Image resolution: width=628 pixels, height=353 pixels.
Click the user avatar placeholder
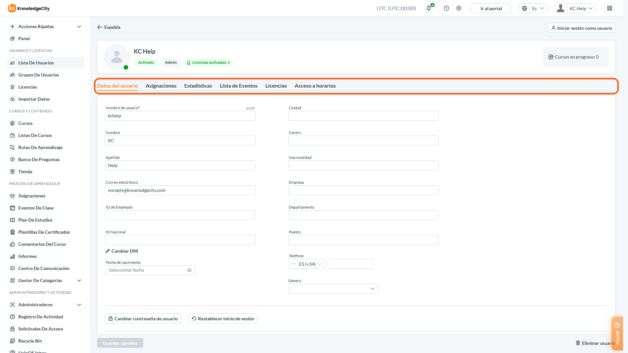click(117, 57)
